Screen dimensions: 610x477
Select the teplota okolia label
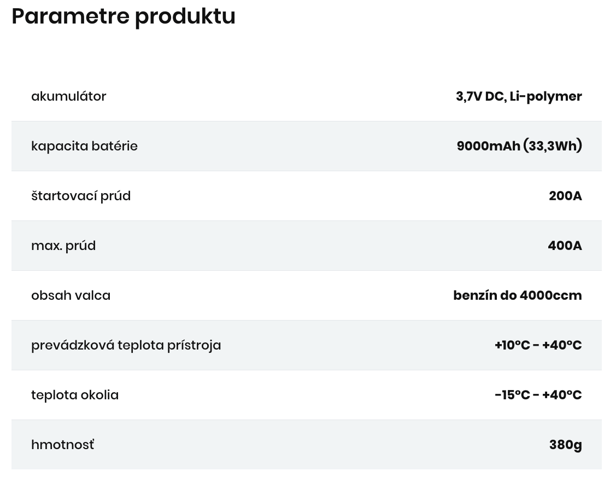click(x=75, y=395)
